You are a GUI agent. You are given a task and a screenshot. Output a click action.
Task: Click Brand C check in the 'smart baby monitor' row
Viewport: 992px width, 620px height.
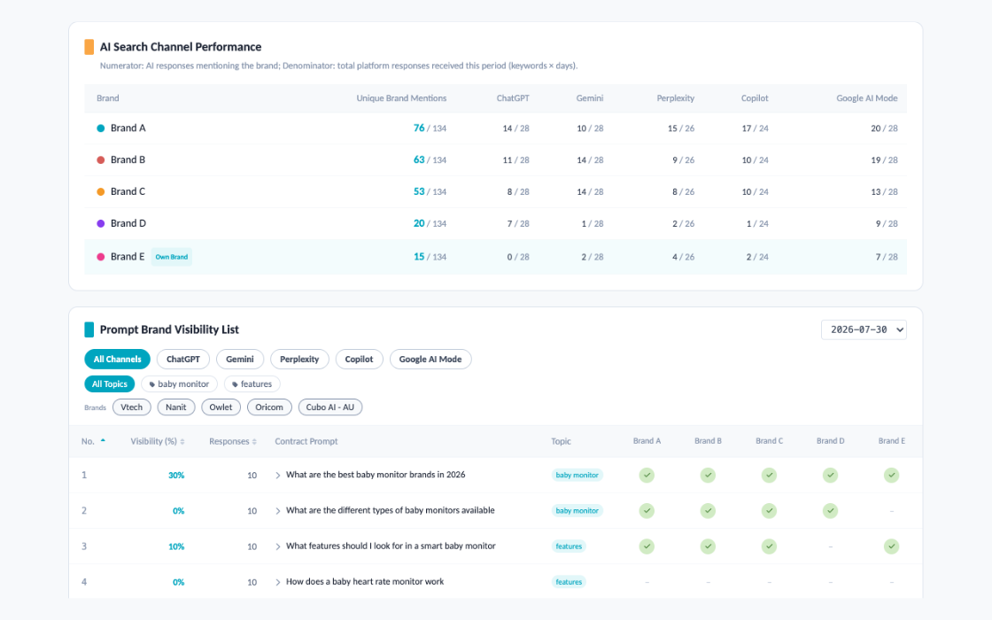coord(770,546)
